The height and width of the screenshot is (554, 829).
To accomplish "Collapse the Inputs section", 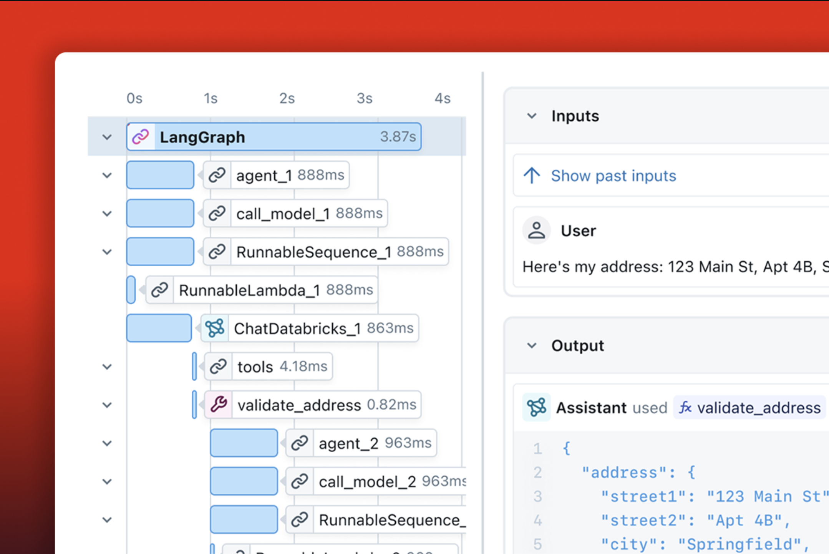I will [x=531, y=116].
